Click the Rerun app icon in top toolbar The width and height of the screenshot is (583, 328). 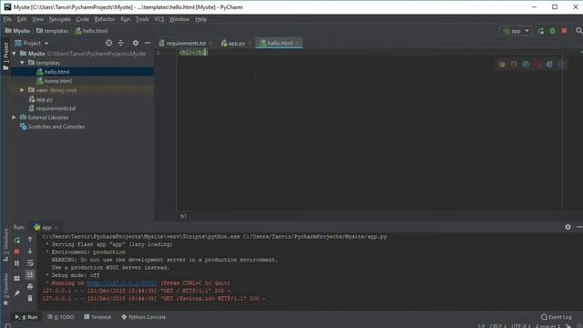[x=541, y=31]
